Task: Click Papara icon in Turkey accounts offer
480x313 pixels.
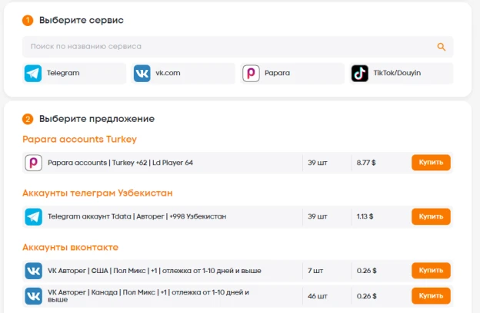Action: (x=33, y=163)
